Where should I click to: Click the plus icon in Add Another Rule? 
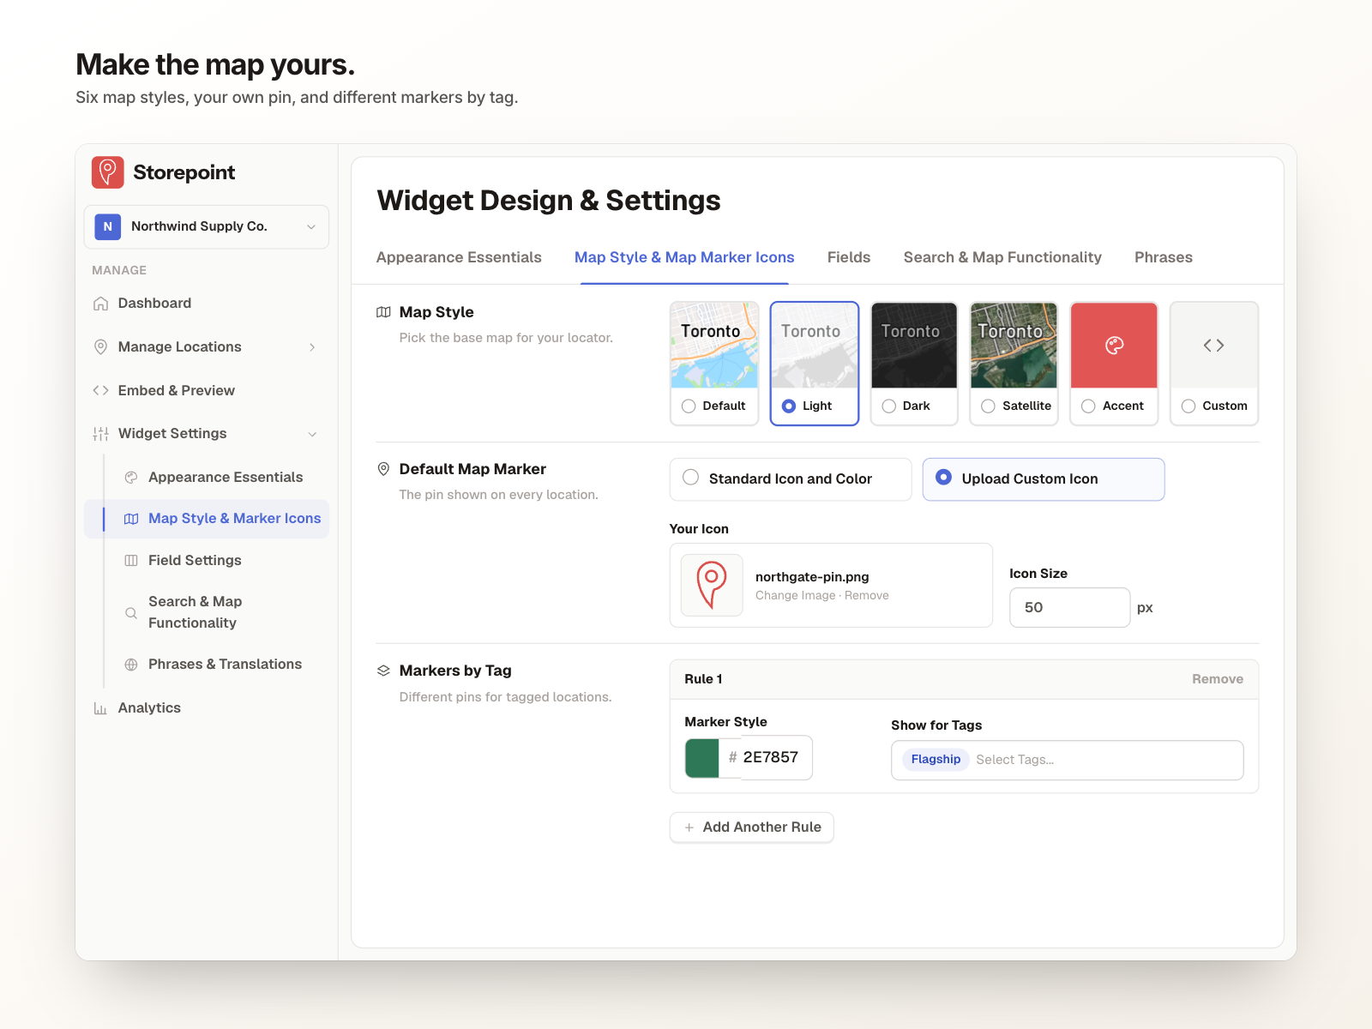(689, 827)
